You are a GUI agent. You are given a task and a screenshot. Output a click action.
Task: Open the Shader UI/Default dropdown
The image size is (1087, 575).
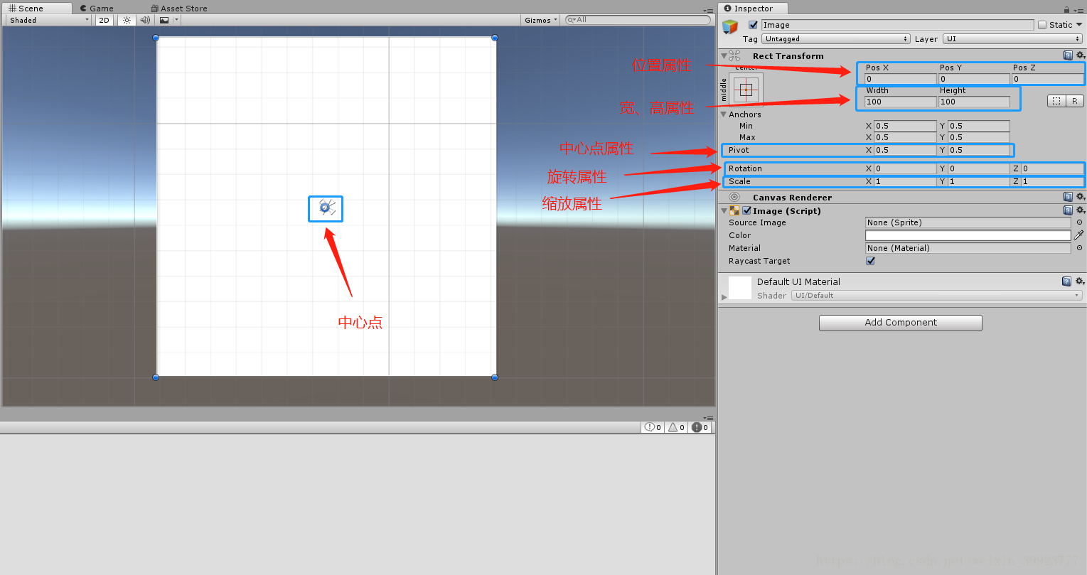937,295
